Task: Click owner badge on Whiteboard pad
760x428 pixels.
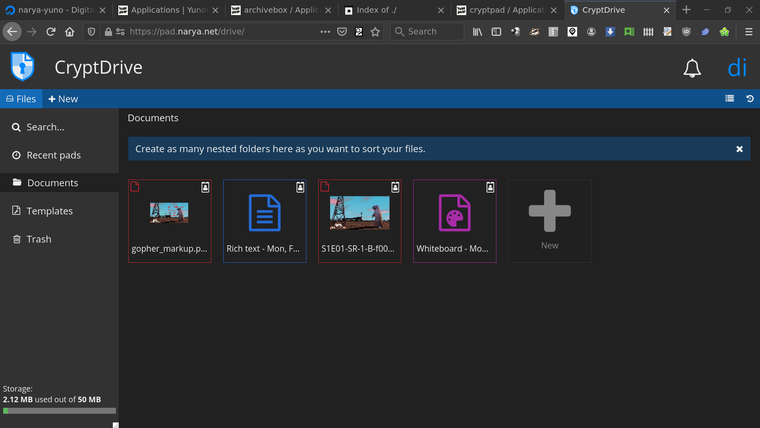Action: [x=490, y=187]
